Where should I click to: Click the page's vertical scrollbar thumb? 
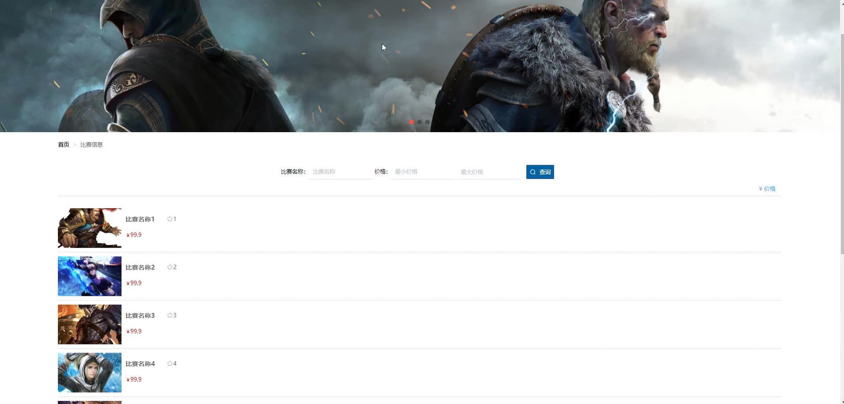(842, 144)
